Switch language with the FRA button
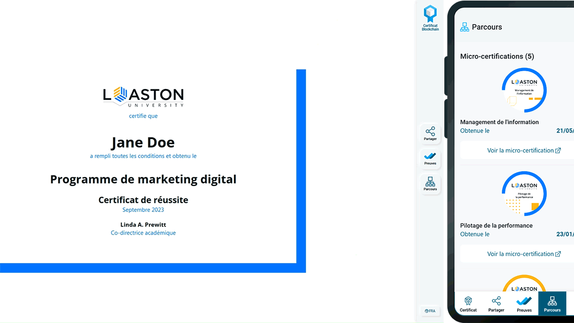574x323 pixels. 430,311
